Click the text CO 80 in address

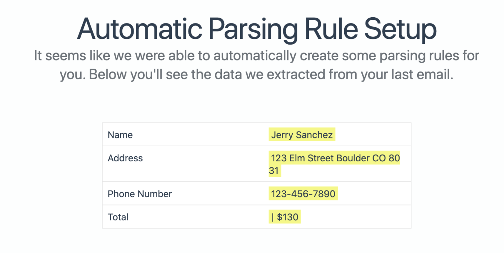(386, 158)
